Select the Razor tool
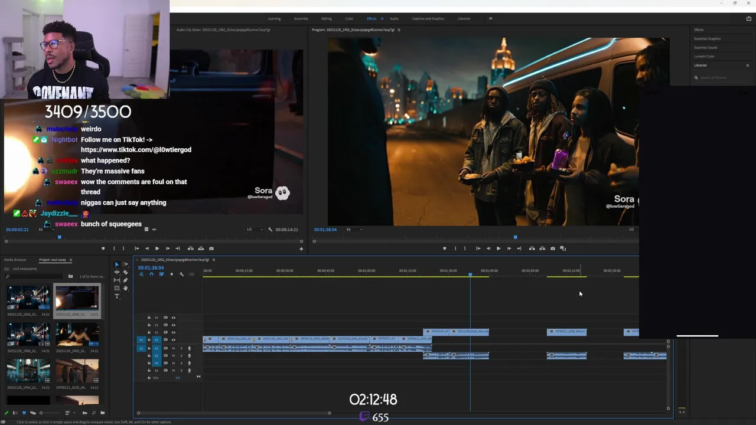This screenshot has width=756, height=425. pyautogui.click(x=125, y=272)
